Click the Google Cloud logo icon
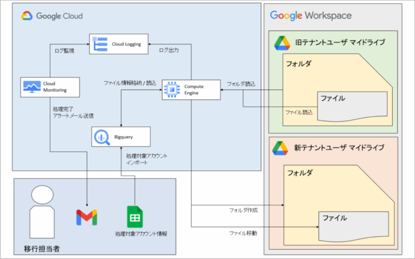This screenshot has height=259, width=415. tap(27, 16)
